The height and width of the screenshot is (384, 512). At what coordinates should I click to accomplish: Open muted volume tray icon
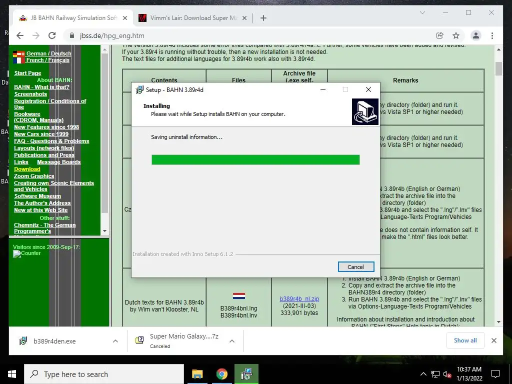447,374
